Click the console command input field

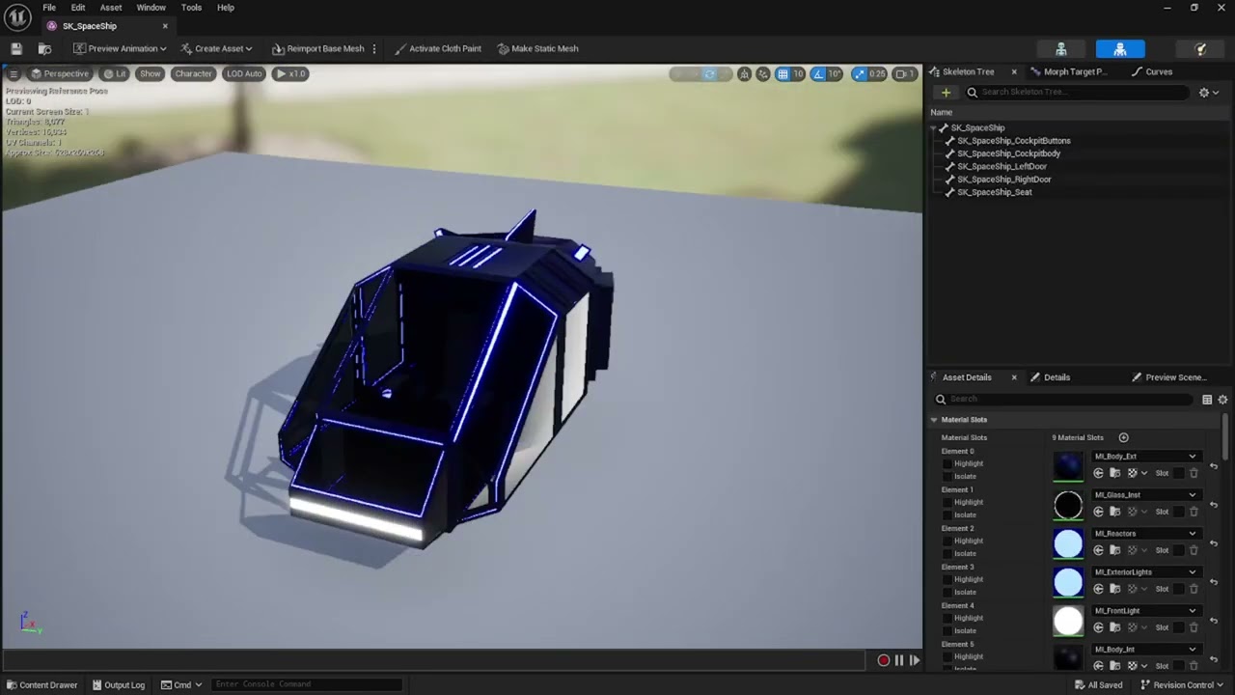click(306, 684)
